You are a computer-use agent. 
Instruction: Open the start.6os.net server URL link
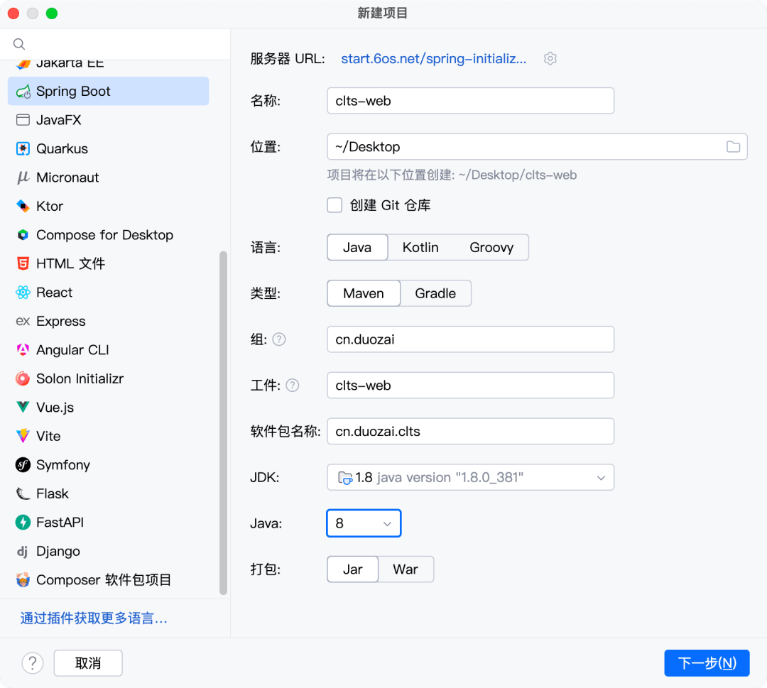(x=434, y=59)
